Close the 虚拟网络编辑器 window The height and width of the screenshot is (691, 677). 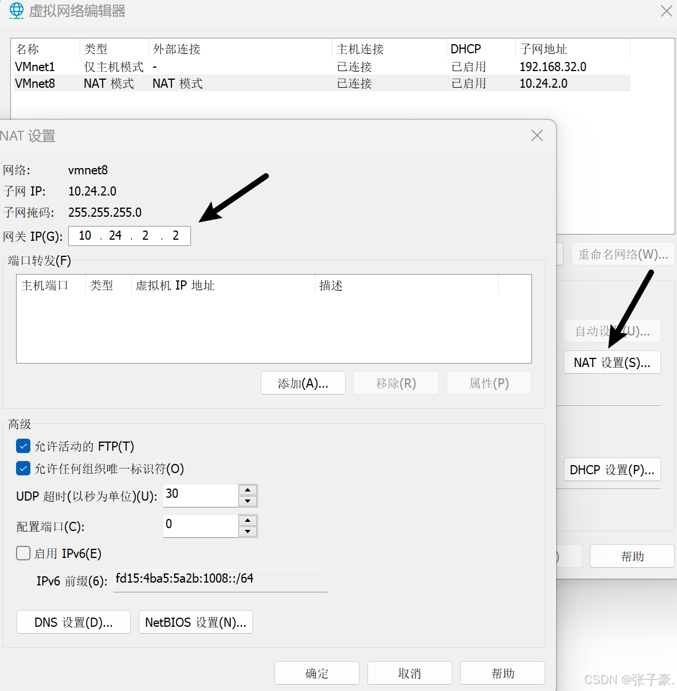(666, 11)
